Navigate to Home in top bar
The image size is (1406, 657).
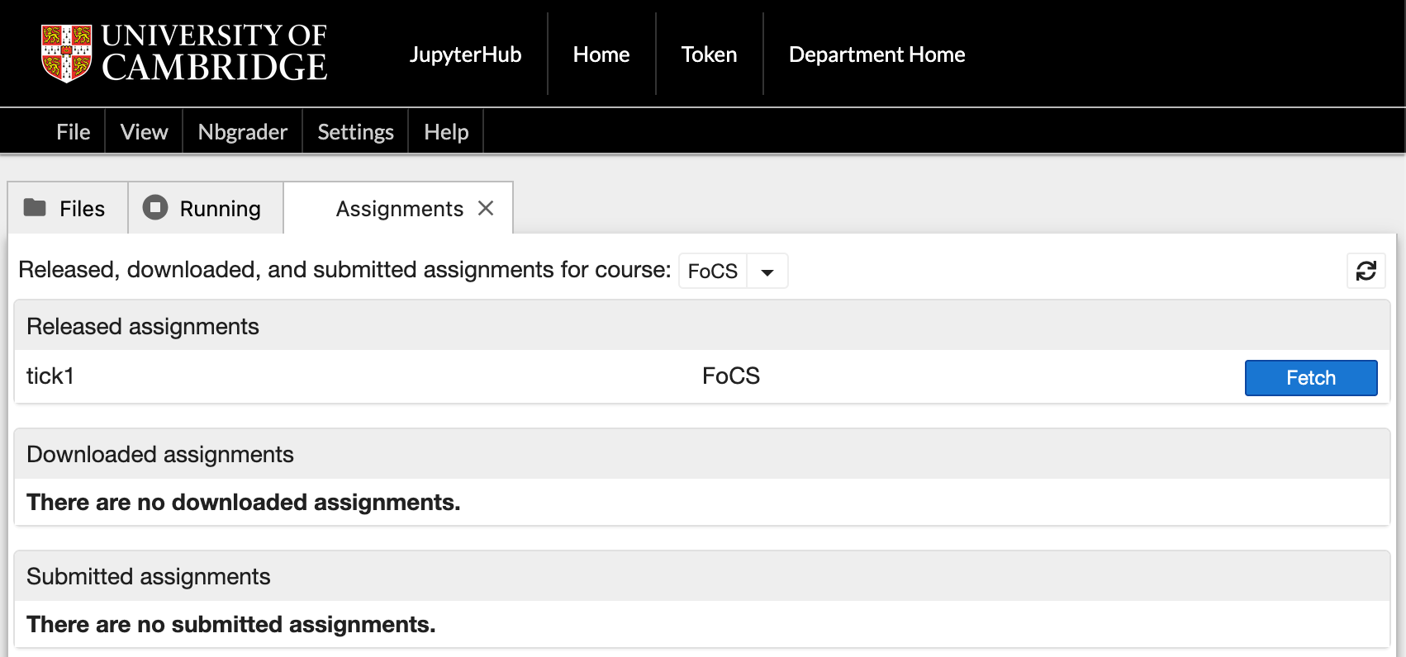(x=601, y=54)
